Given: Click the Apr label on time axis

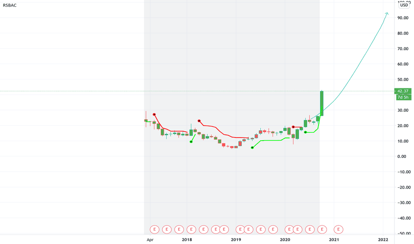Looking at the screenshot, I should [150, 240].
